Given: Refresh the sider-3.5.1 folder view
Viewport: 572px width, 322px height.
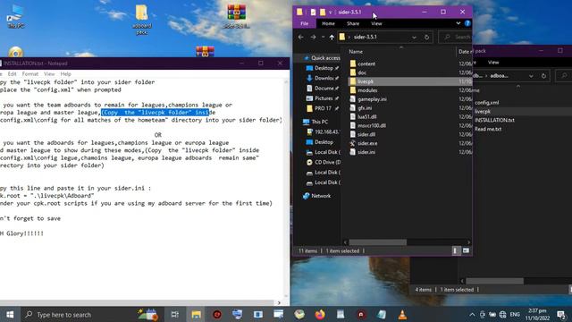Looking at the screenshot, I should (x=426, y=37).
